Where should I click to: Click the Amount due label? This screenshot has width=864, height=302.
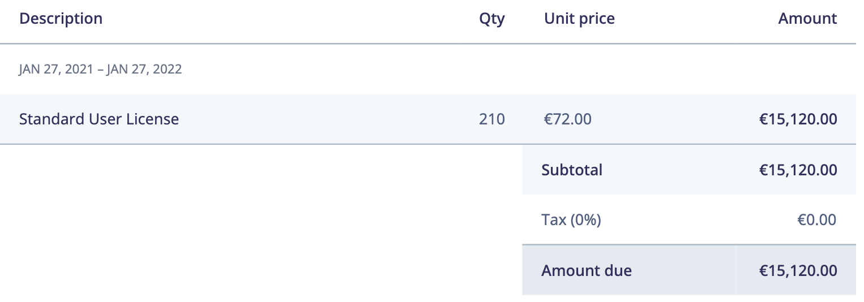587,270
